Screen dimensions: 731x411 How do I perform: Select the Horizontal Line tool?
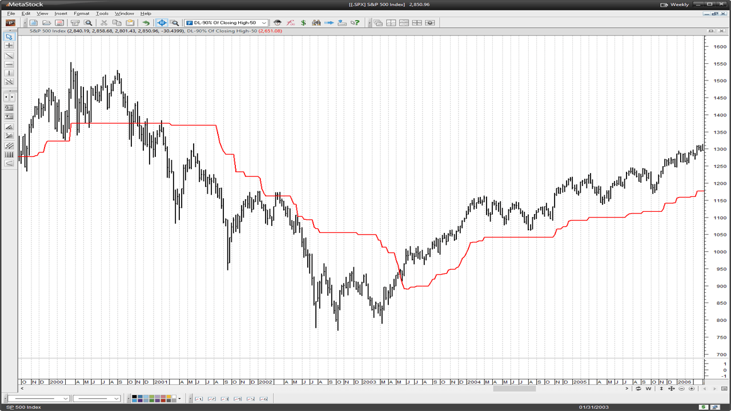[x=9, y=65]
